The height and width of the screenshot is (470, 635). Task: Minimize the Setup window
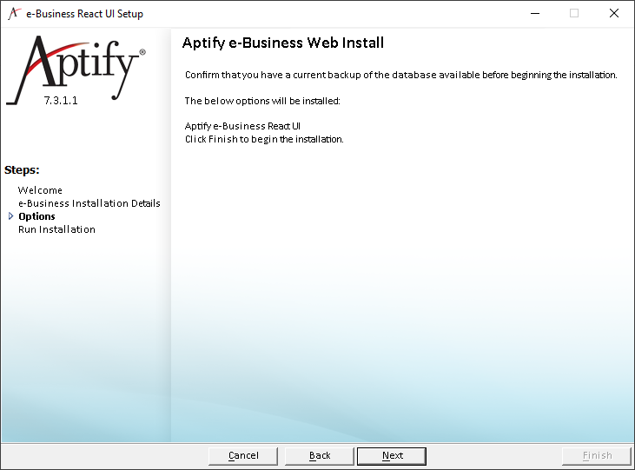point(535,13)
